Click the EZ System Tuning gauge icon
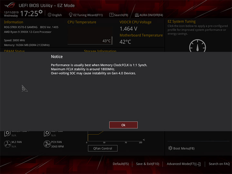This screenshot has width=232, height=174. pos(198,46)
